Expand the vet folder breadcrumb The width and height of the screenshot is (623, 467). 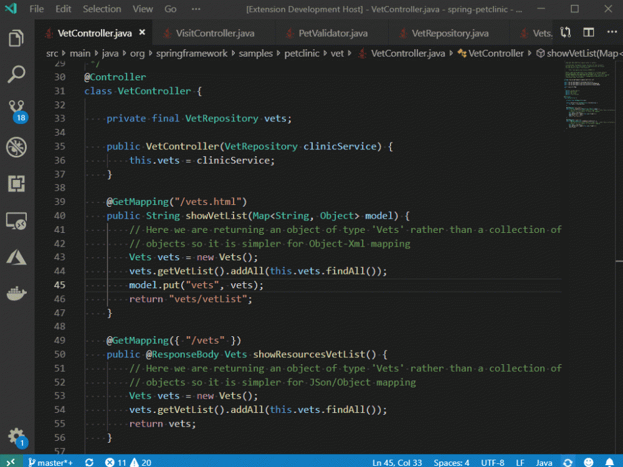pos(337,54)
